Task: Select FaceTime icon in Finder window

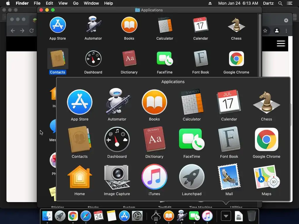Action: tap(165, 59)
